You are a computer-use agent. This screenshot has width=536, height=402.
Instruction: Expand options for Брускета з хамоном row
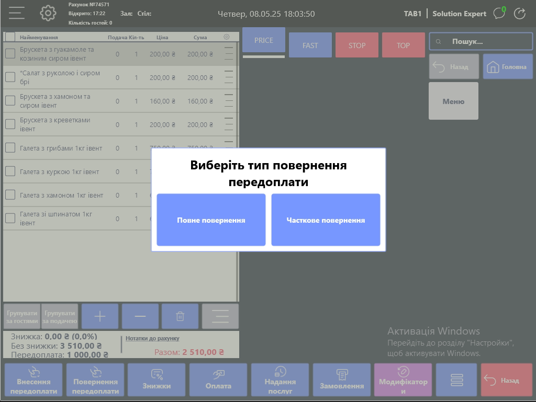click(x=229, y=101)
